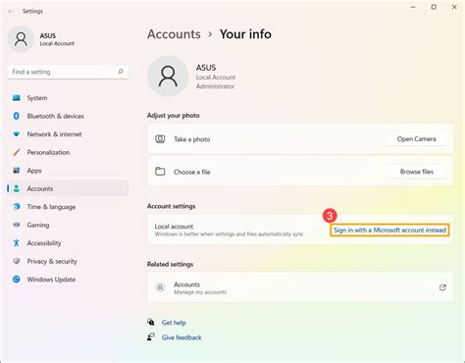The width and height of the screenshot is (465, 363).
Task: Open Windows Update page
Action: (68, 280)
